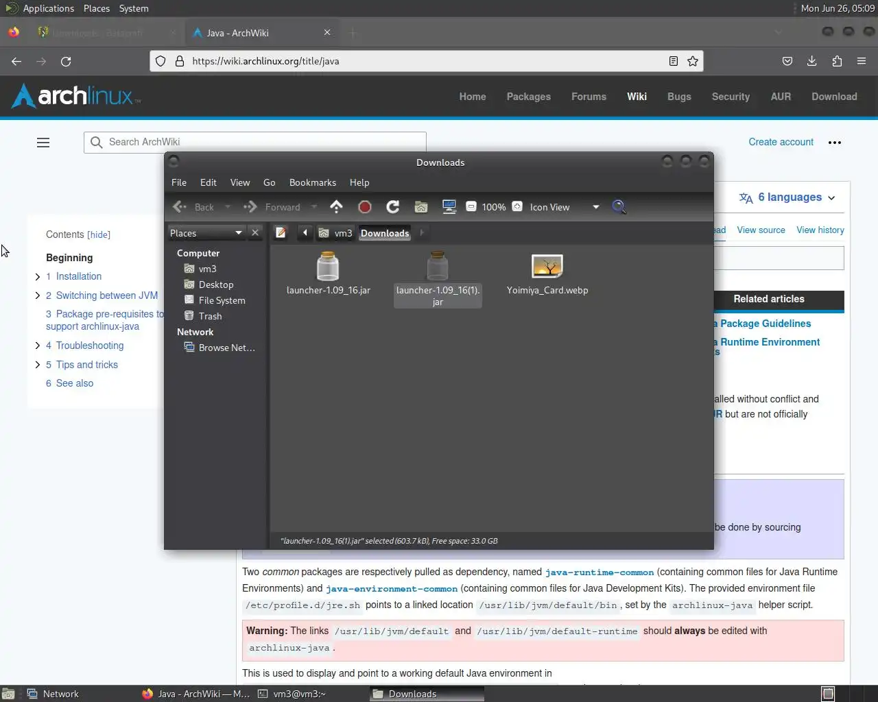Image resolution: width=878 pixels, height=702 pixels.
Task: Click the Forward button in file manager
Action: coord(273,206)
